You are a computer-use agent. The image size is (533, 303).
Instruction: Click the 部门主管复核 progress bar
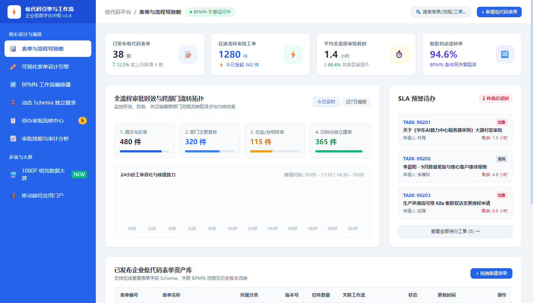coord(210,151)
